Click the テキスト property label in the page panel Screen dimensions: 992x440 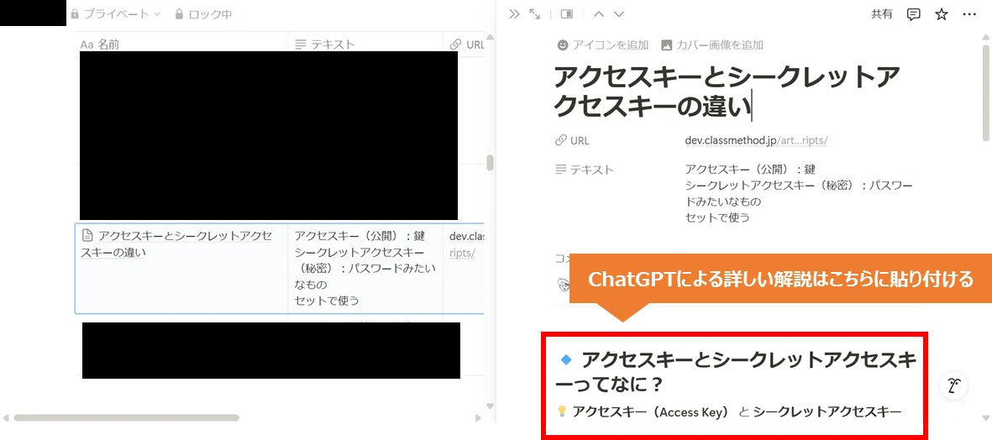[584, 170]
